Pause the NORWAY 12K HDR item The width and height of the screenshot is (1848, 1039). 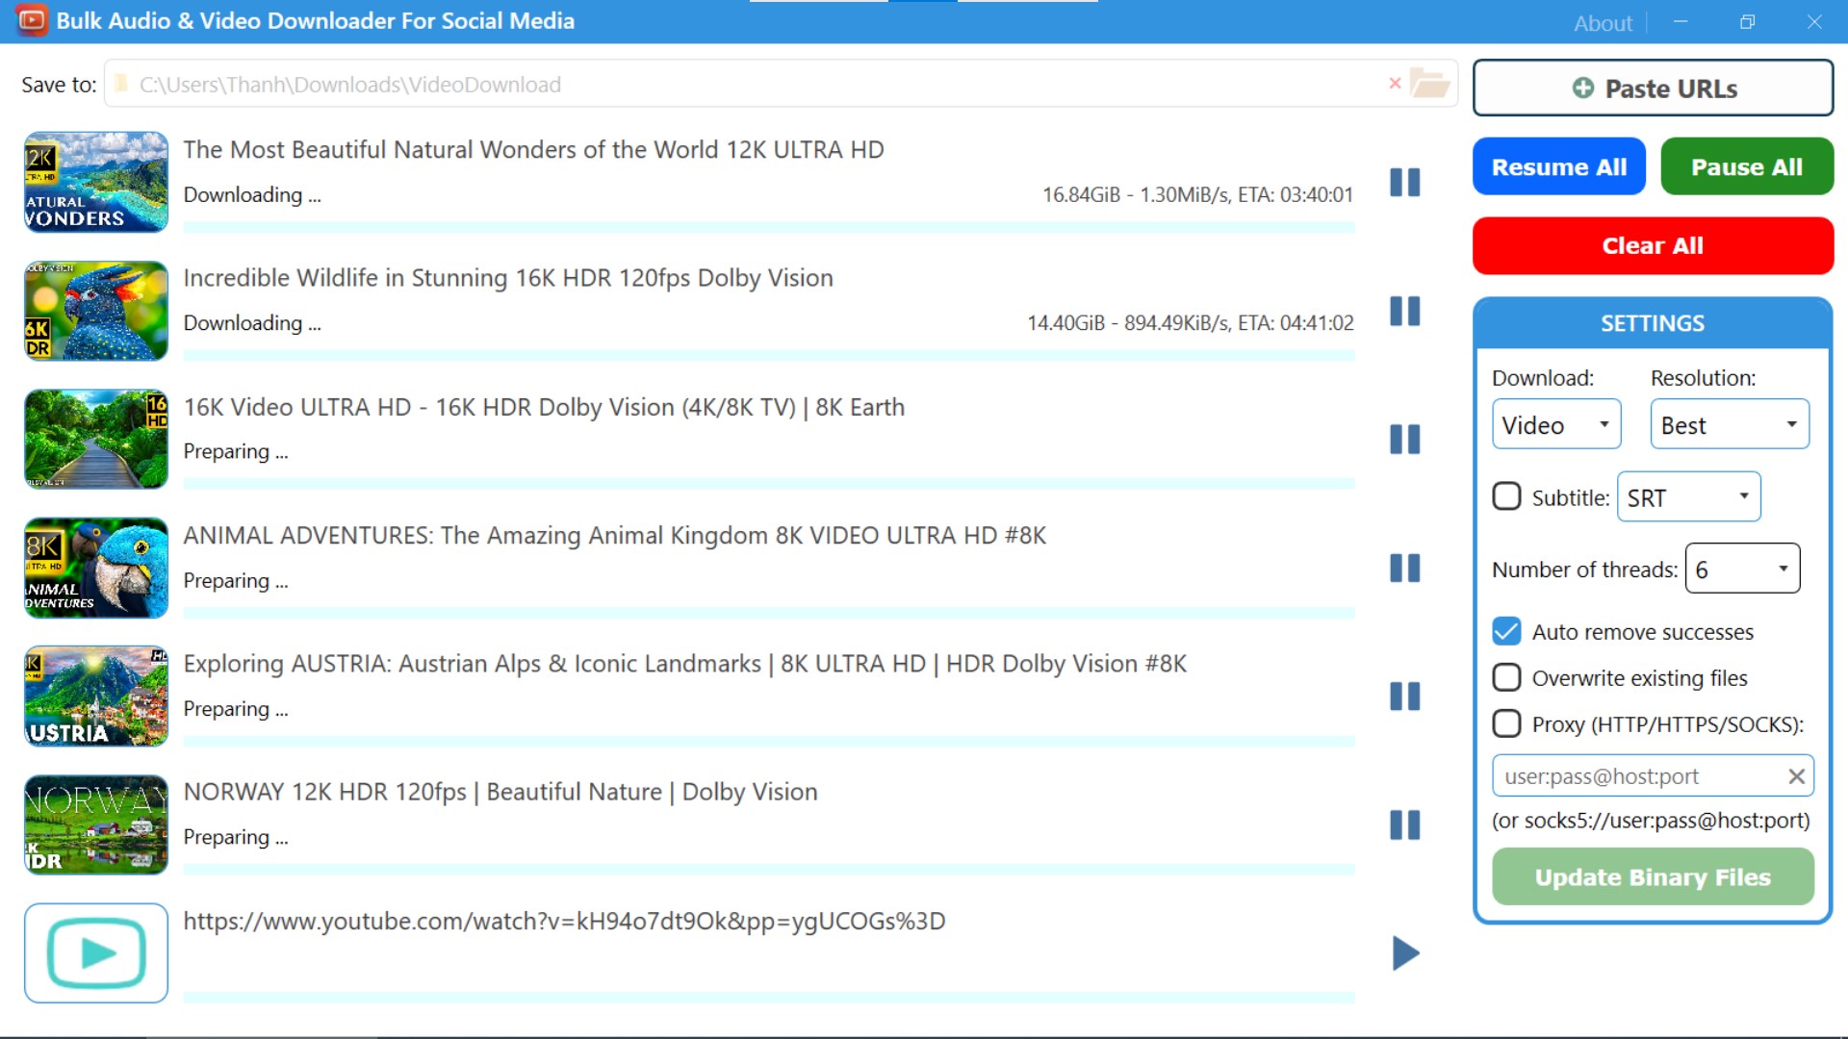[1404, 824]
